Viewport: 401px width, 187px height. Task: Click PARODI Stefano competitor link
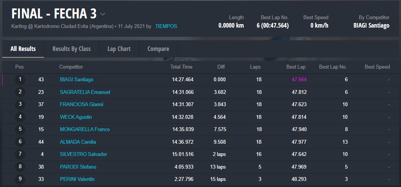pyautogui.click(x=78, y=167)
